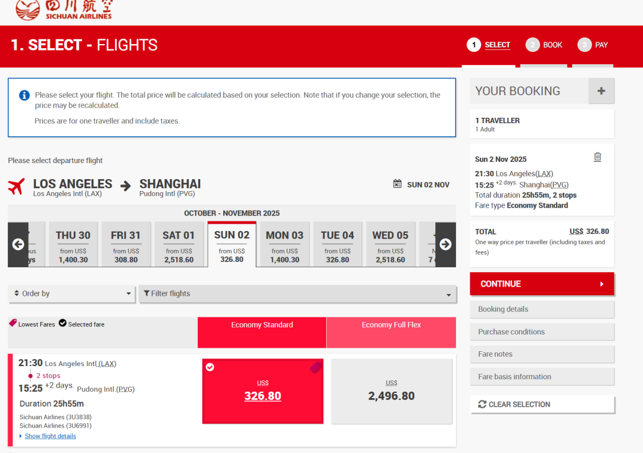The width and height of the screenshot is (643, 453).
Task: Open the Purchase conditions section
Action: (542, 332)
